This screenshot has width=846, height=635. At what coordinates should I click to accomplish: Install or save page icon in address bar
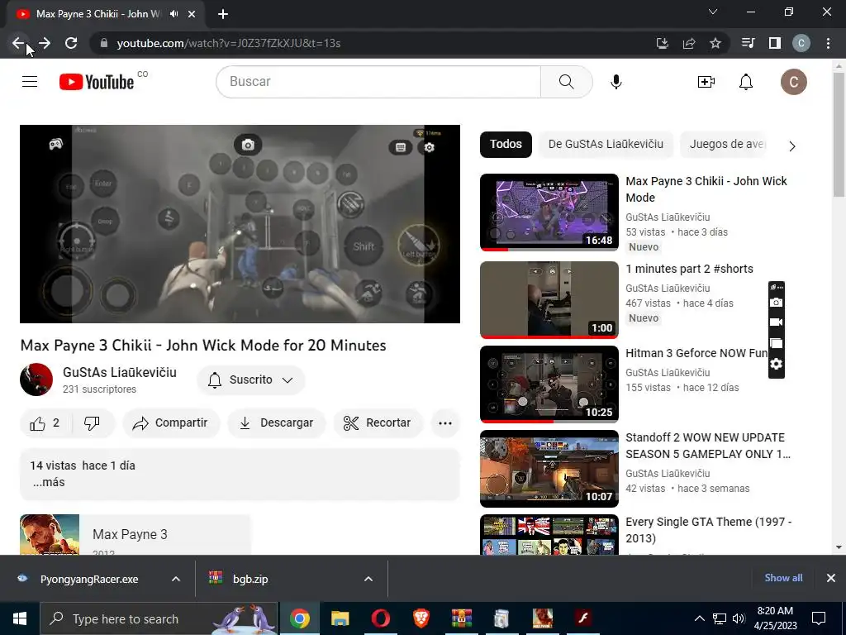[662, 43]
